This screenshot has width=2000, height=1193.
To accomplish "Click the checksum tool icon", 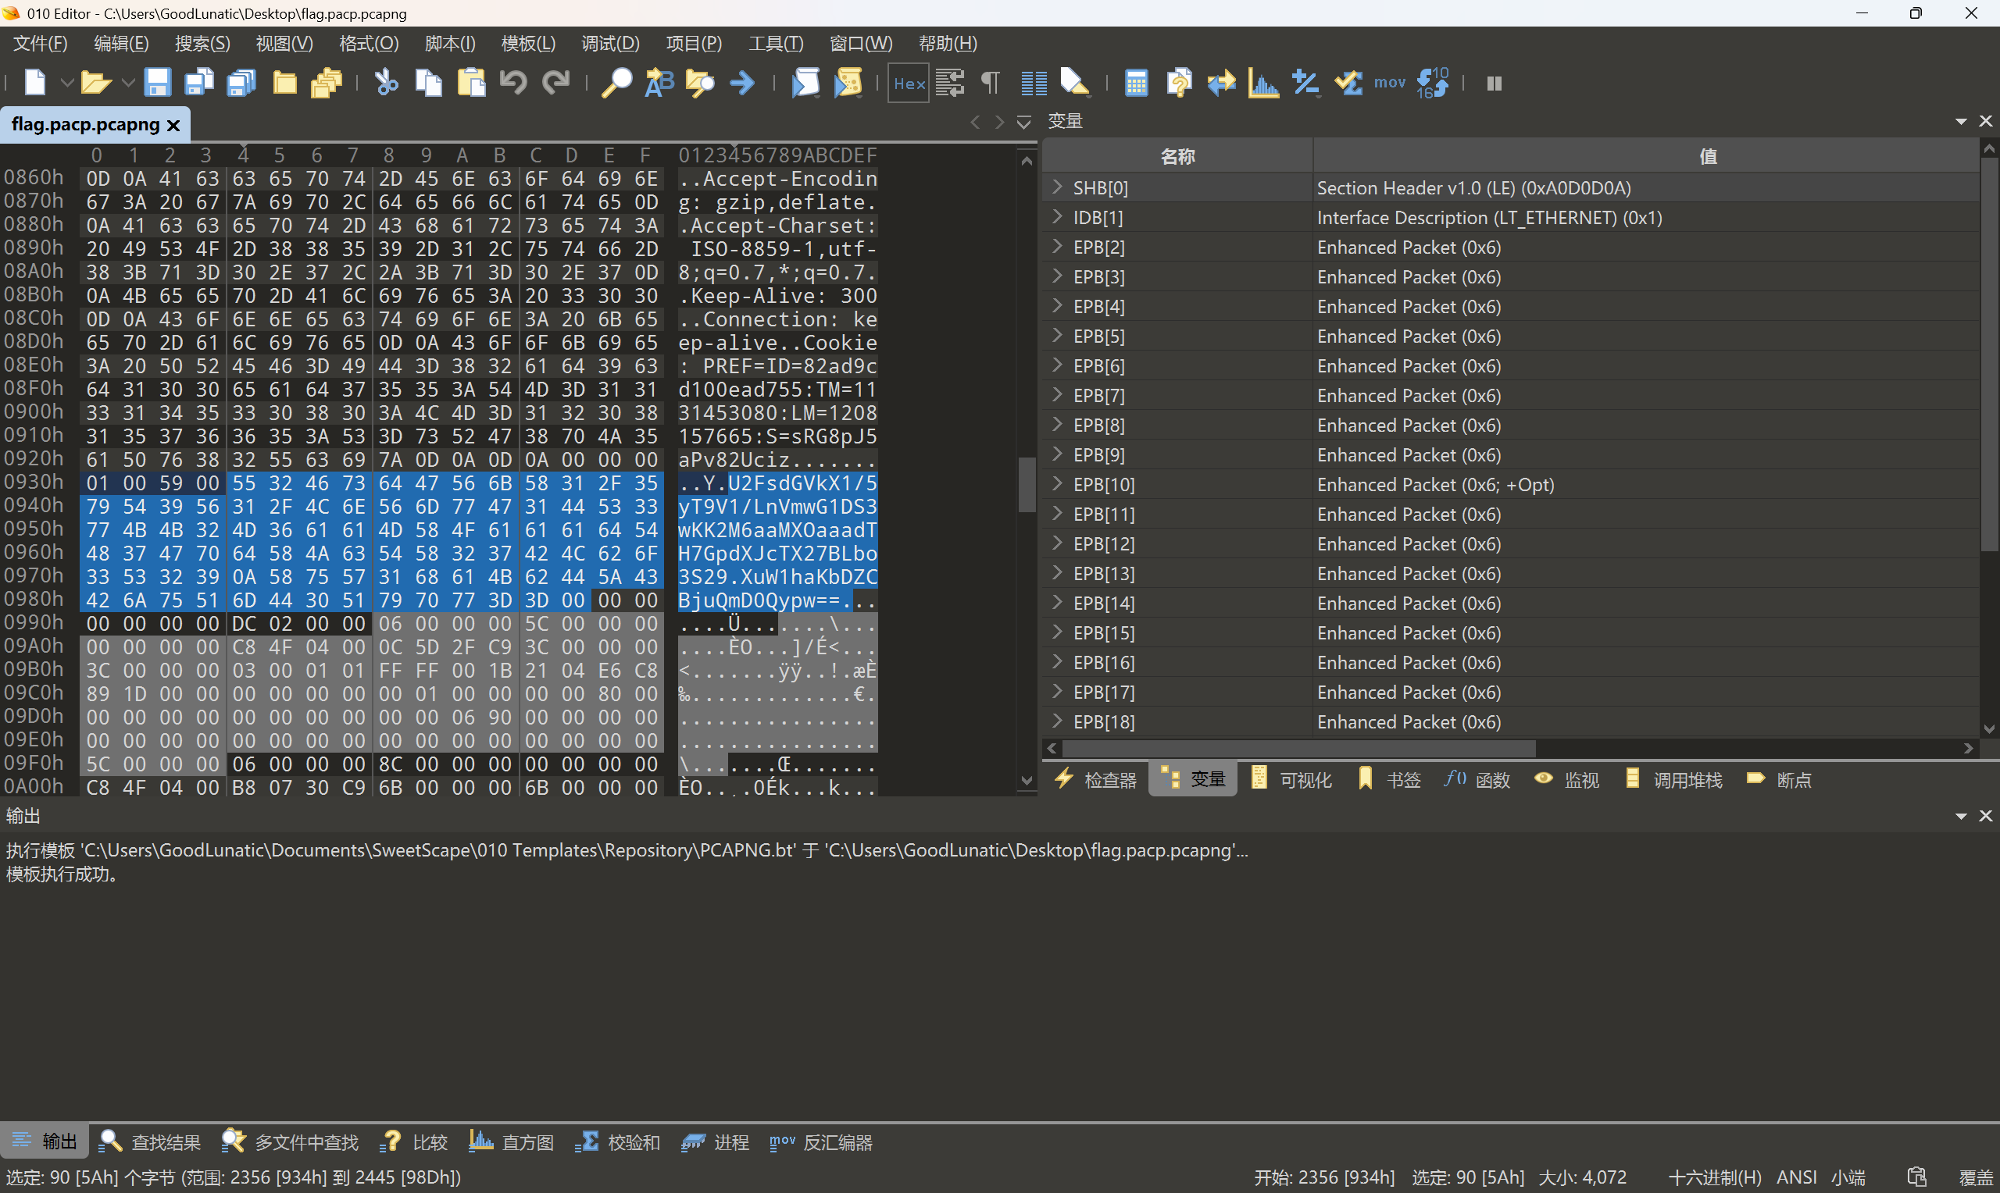I will (1348, 83).
